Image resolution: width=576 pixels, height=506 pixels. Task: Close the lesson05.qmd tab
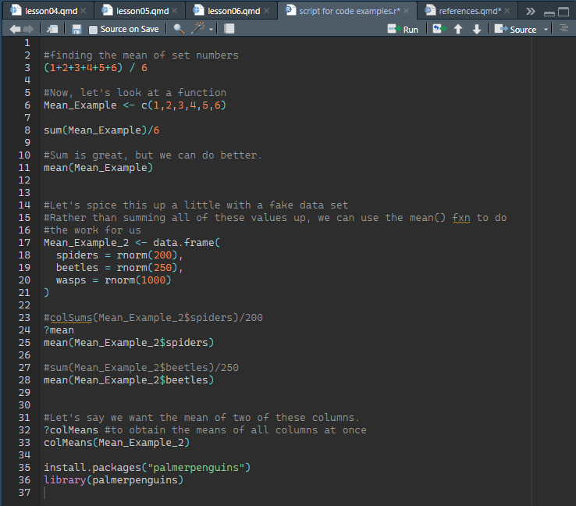coord(175,11)
